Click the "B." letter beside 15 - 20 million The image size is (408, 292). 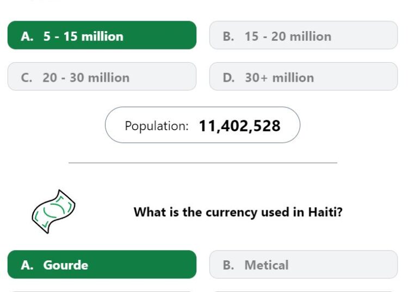click(x=228, y=36)
